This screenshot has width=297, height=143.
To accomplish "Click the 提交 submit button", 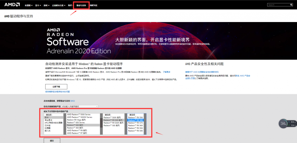I will click(x=52, y=141).
